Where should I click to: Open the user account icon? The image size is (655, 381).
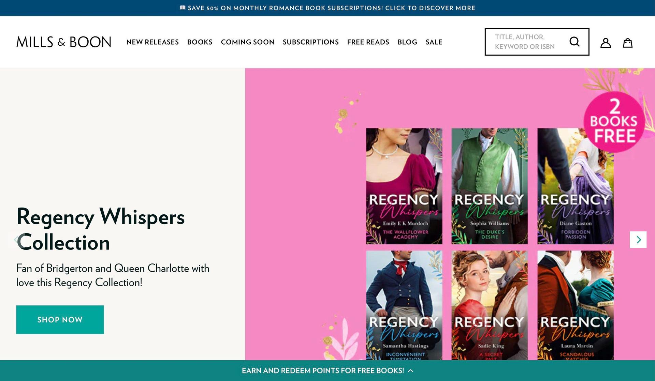click(x=606, y=43)
